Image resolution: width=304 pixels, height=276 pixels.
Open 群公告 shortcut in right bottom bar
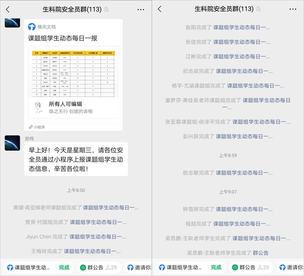[247, 267]
